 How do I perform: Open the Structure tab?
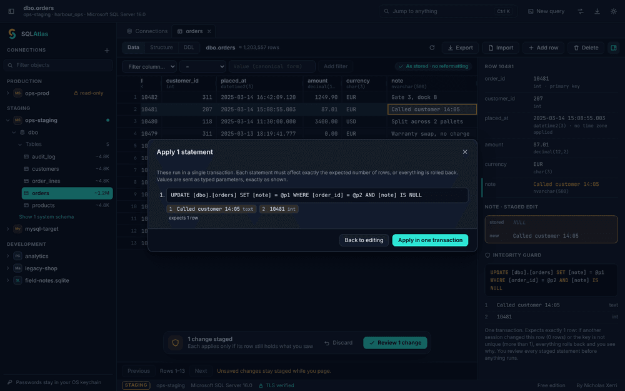[161, 48]
